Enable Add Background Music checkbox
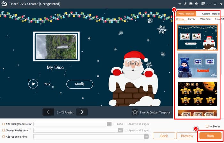 (x=4, y=124)
